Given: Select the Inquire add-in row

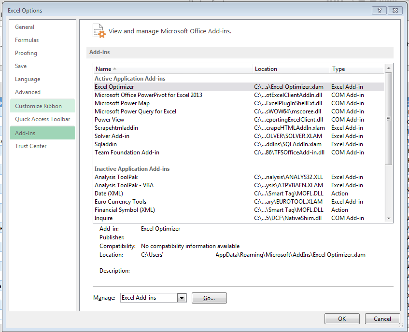Looking at the screenshot, I should pos(239,218).
